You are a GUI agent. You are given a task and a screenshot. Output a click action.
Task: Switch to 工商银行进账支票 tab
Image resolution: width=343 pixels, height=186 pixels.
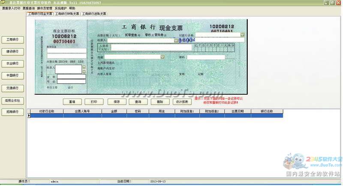pyautogui.click(x=94, y=14)
